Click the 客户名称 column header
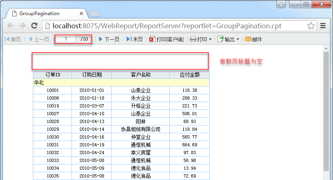The height and width of the screenshot is (180, 333). click(141, 75)
